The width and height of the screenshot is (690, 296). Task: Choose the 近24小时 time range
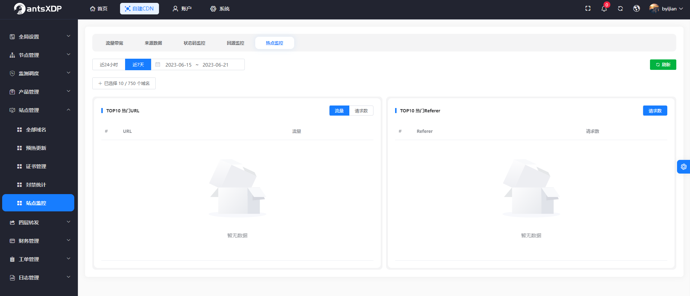click(109, 64)
